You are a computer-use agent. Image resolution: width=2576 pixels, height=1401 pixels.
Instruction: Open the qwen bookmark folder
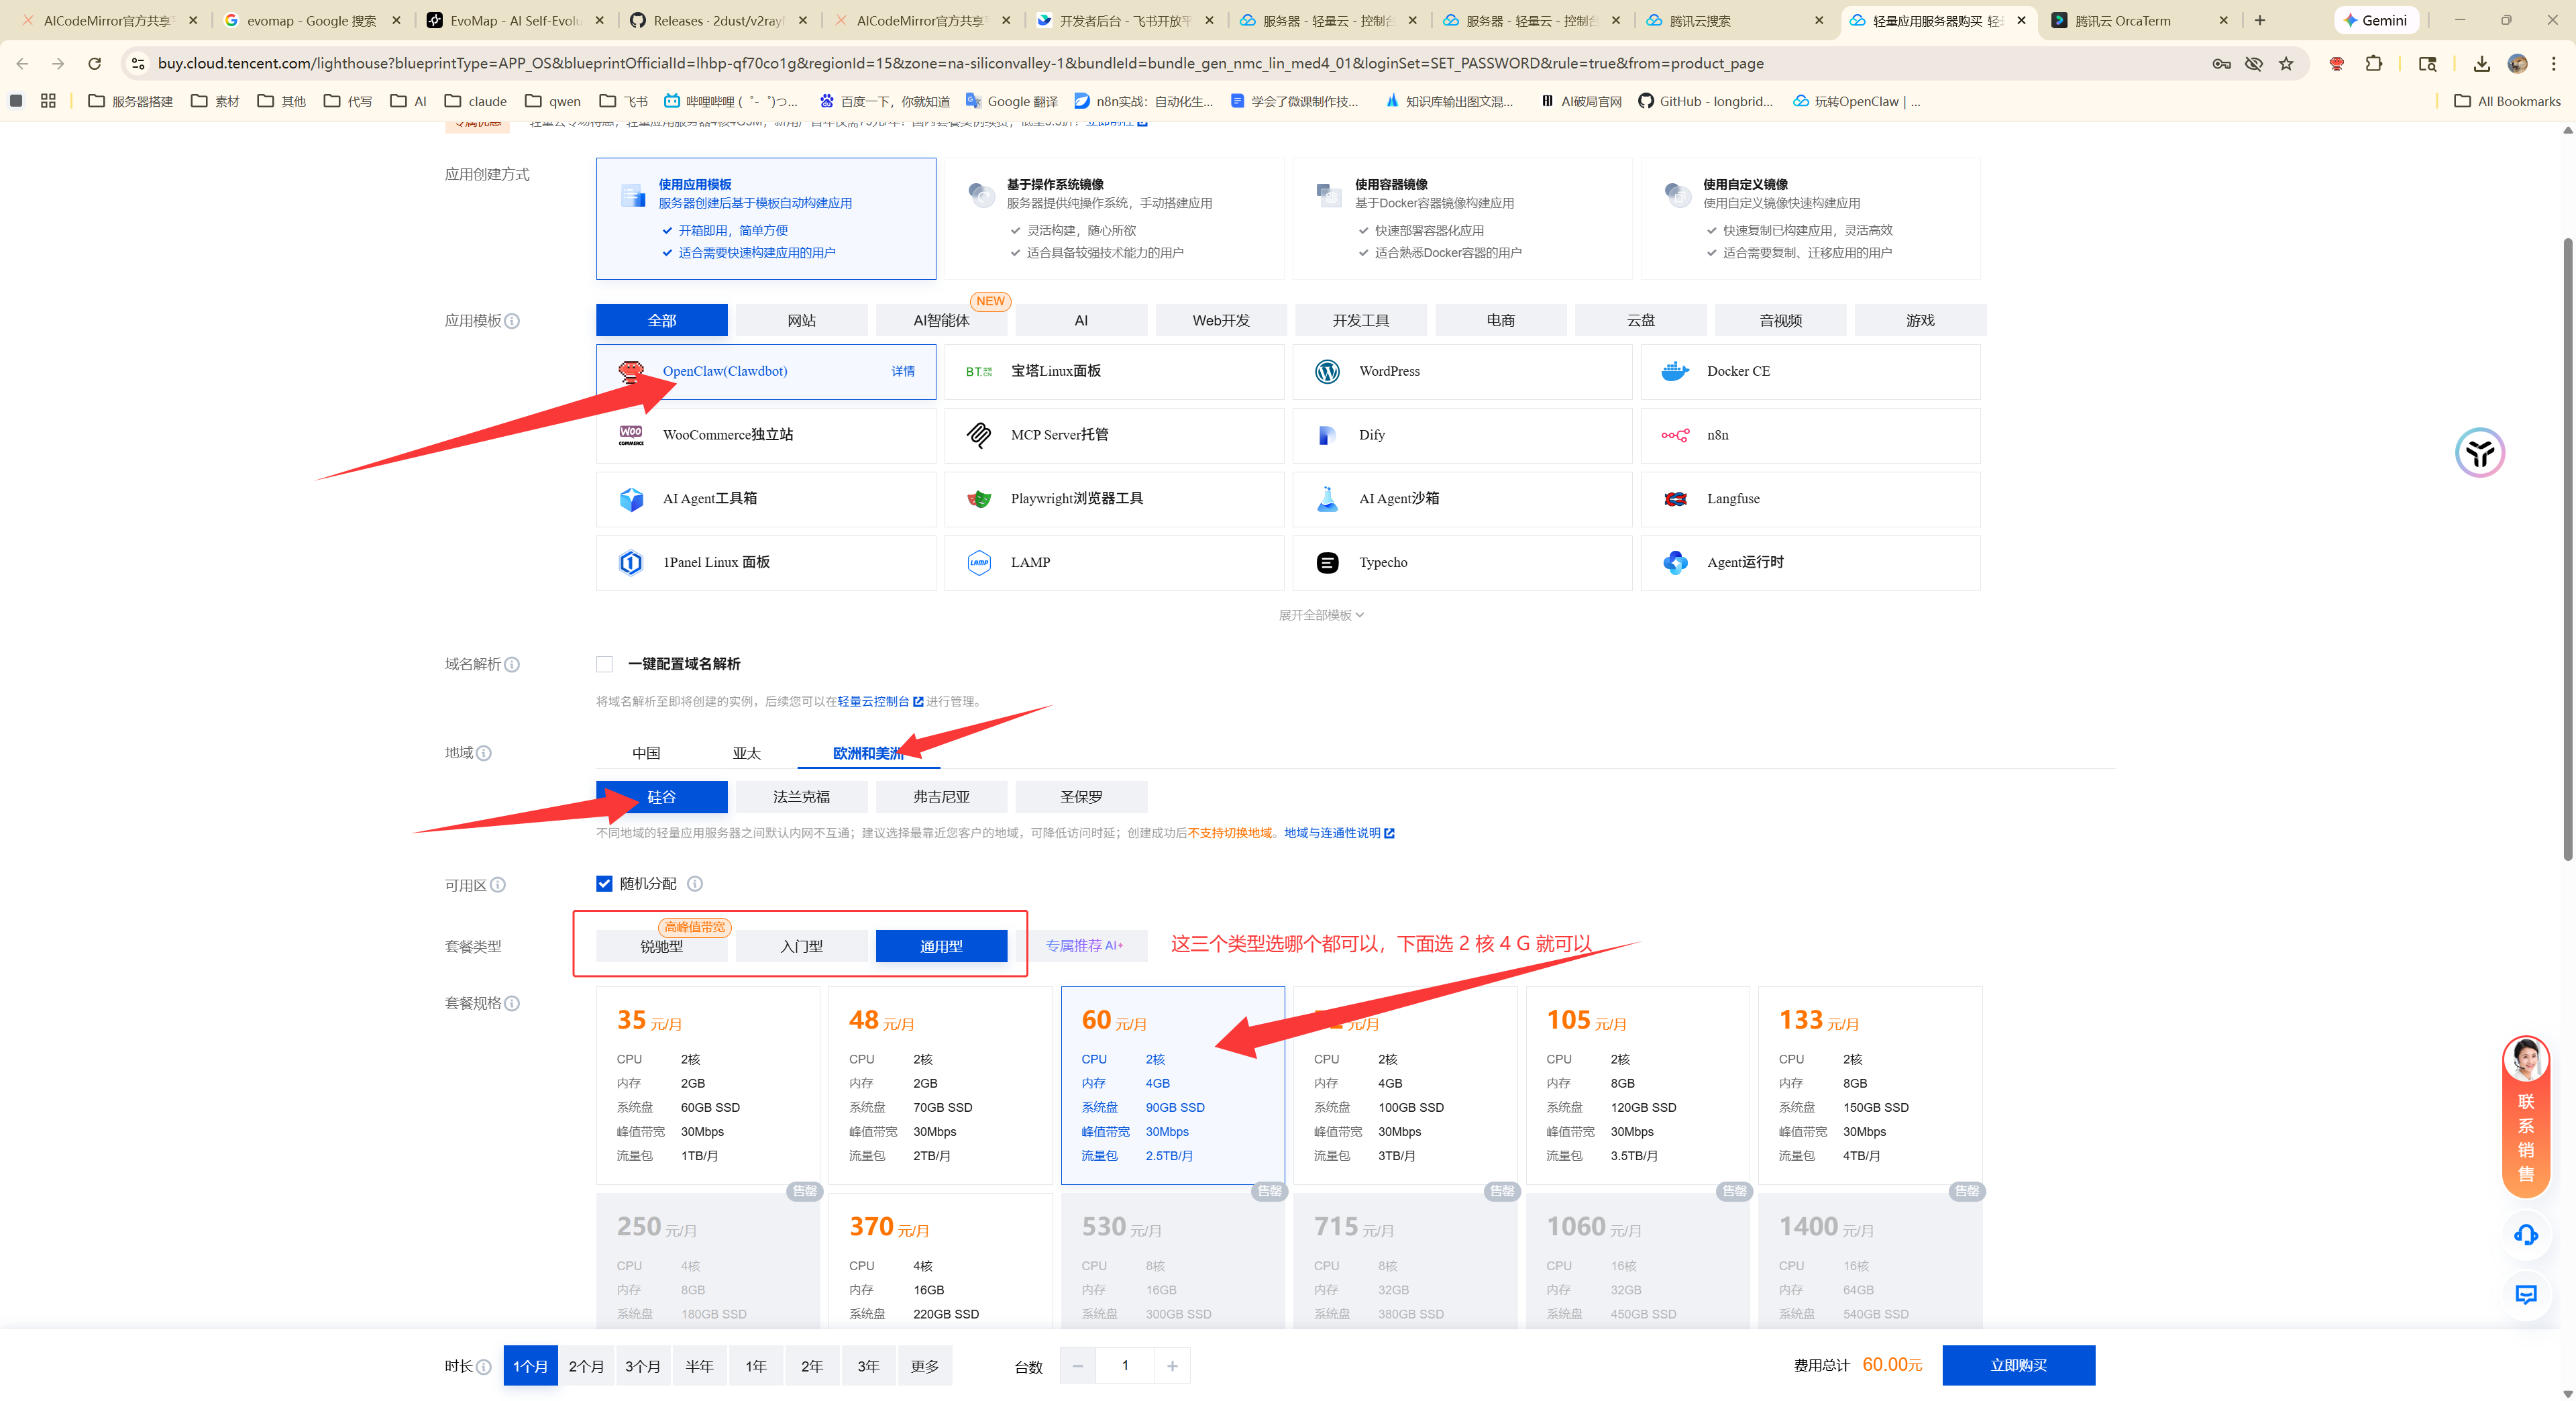coord(553,101)
